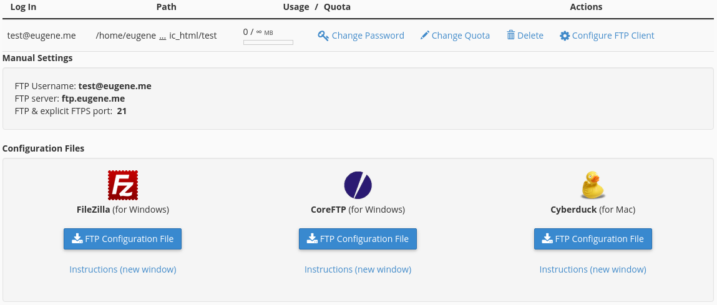Click the FileZilla (for Windows) label
717x305 pixels.
(123, 210)
